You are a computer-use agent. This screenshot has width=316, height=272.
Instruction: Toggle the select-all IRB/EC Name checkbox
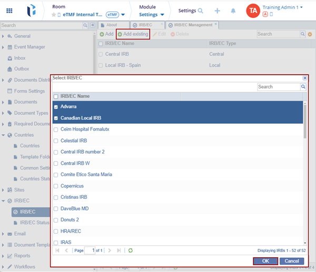coord(56,96)
